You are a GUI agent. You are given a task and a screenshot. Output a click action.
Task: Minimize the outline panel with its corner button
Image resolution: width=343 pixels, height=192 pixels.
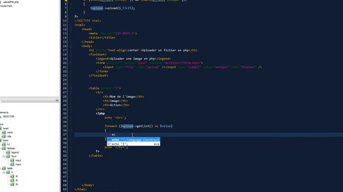(x=57, y=100)
